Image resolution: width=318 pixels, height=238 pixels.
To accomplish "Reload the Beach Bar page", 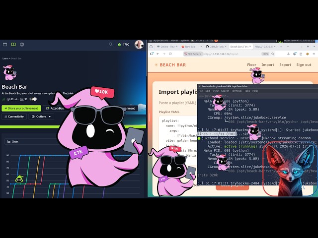I will pyautogui.click(x=170, y=54).
